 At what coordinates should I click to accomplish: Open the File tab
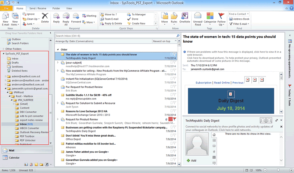pyautogui.click(x=6, y=8)
